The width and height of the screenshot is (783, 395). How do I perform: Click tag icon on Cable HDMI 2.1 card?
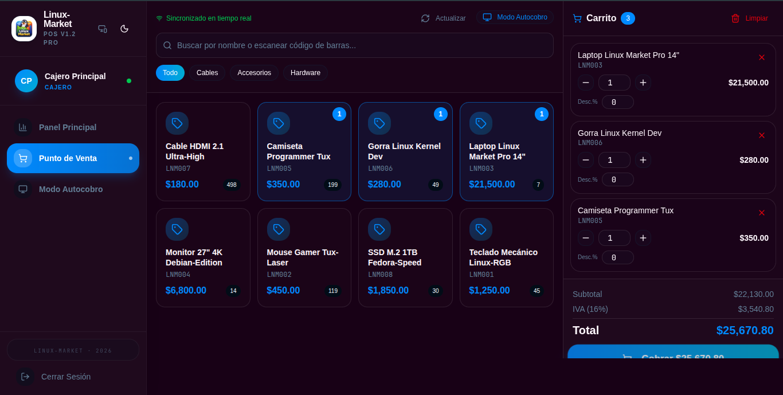(177, 123)
